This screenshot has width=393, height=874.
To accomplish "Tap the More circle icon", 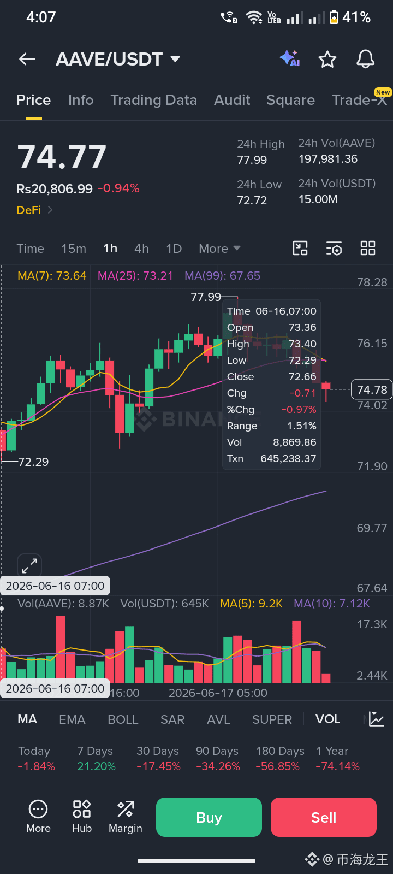I will tap(38, 809).
